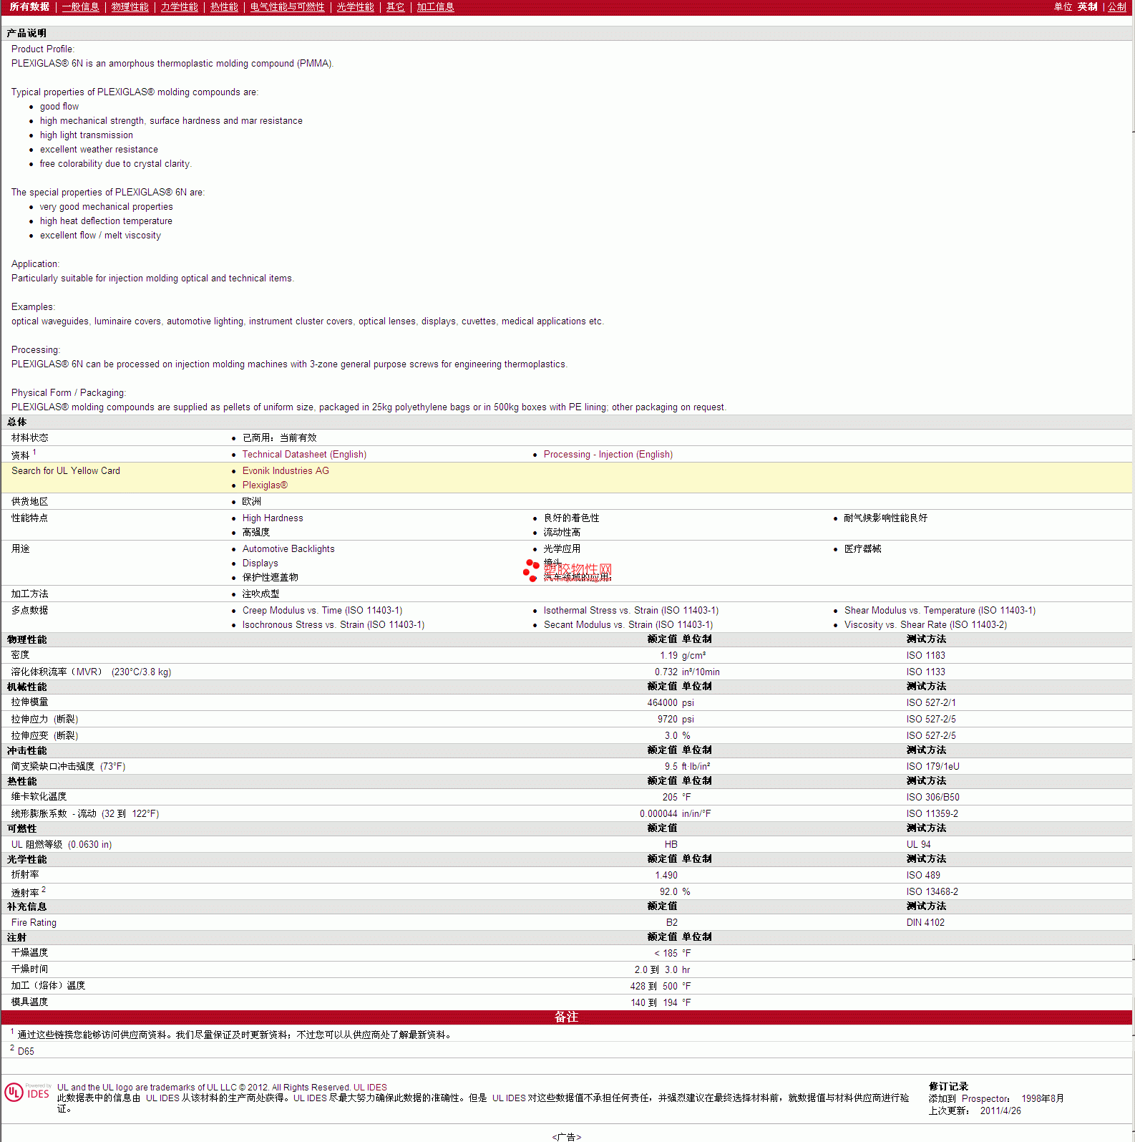Click 'Shear Modulus vs. Temperature (ISO 11403-1)'

click(x=940, y=610)
